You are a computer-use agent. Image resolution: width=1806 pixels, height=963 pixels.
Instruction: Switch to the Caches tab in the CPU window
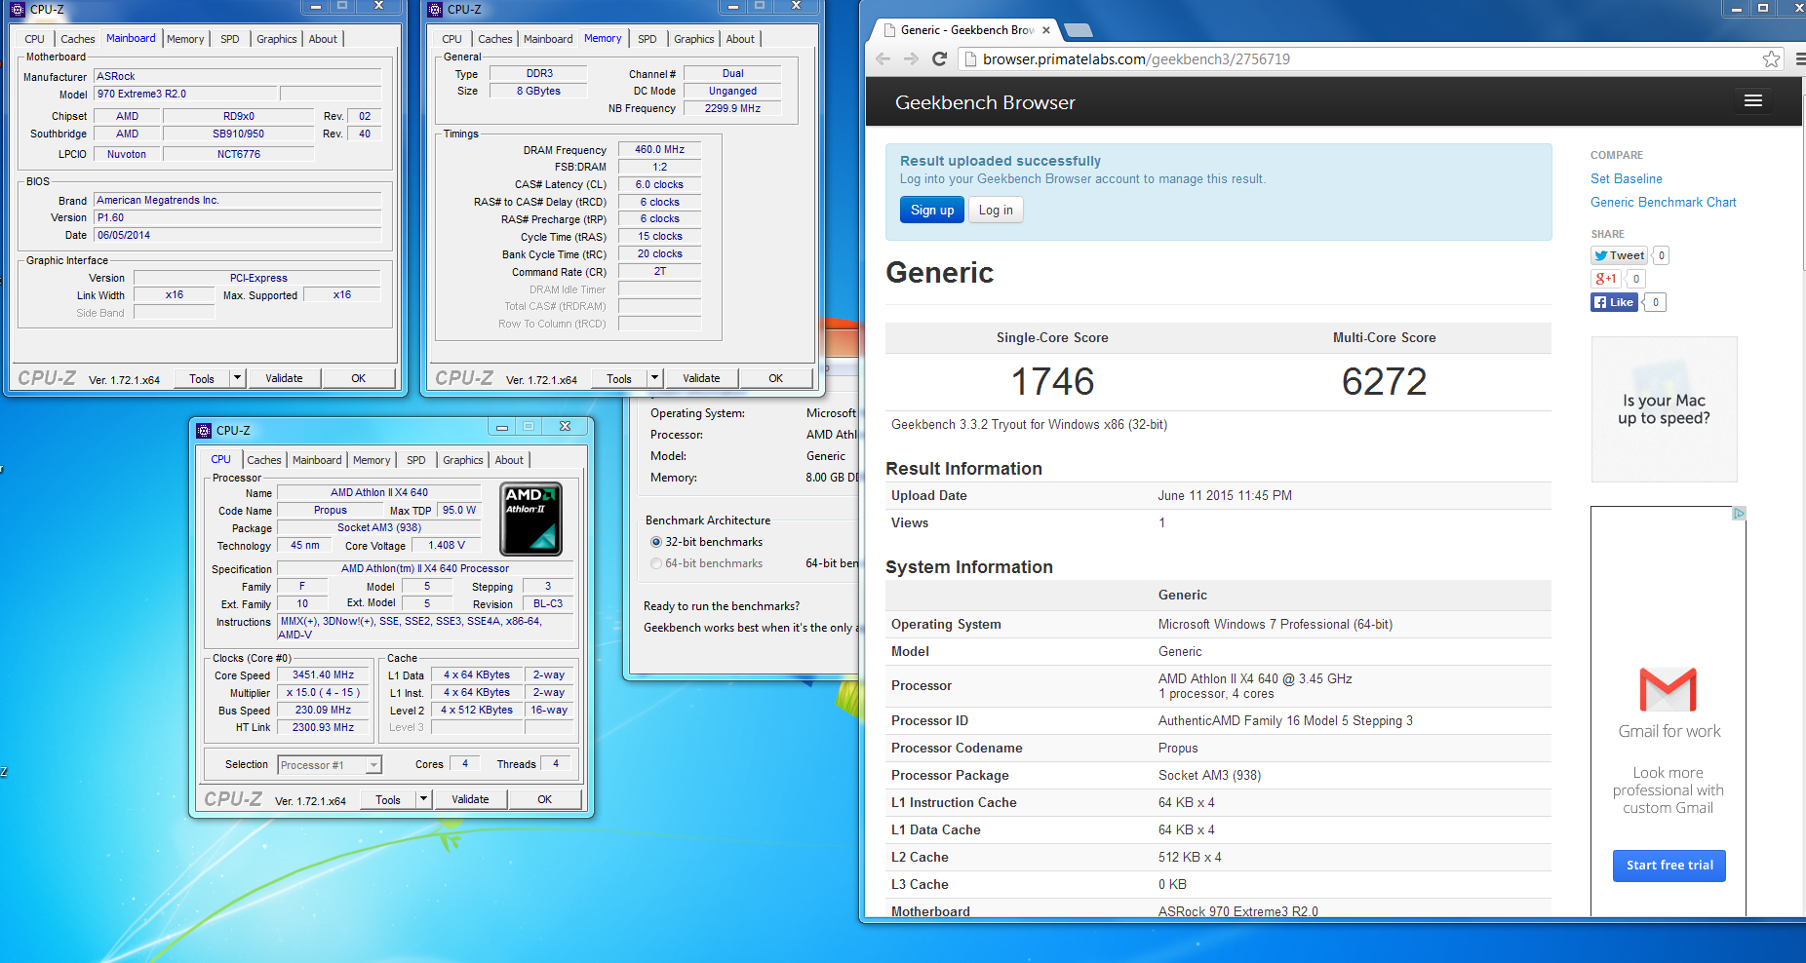(263, 460)
